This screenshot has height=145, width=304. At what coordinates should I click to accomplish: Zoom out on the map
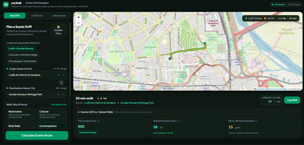click(78, 23)
